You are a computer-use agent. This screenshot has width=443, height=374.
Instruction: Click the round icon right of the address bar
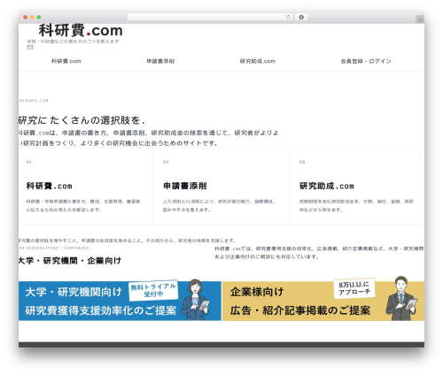[x=301, y=18]
